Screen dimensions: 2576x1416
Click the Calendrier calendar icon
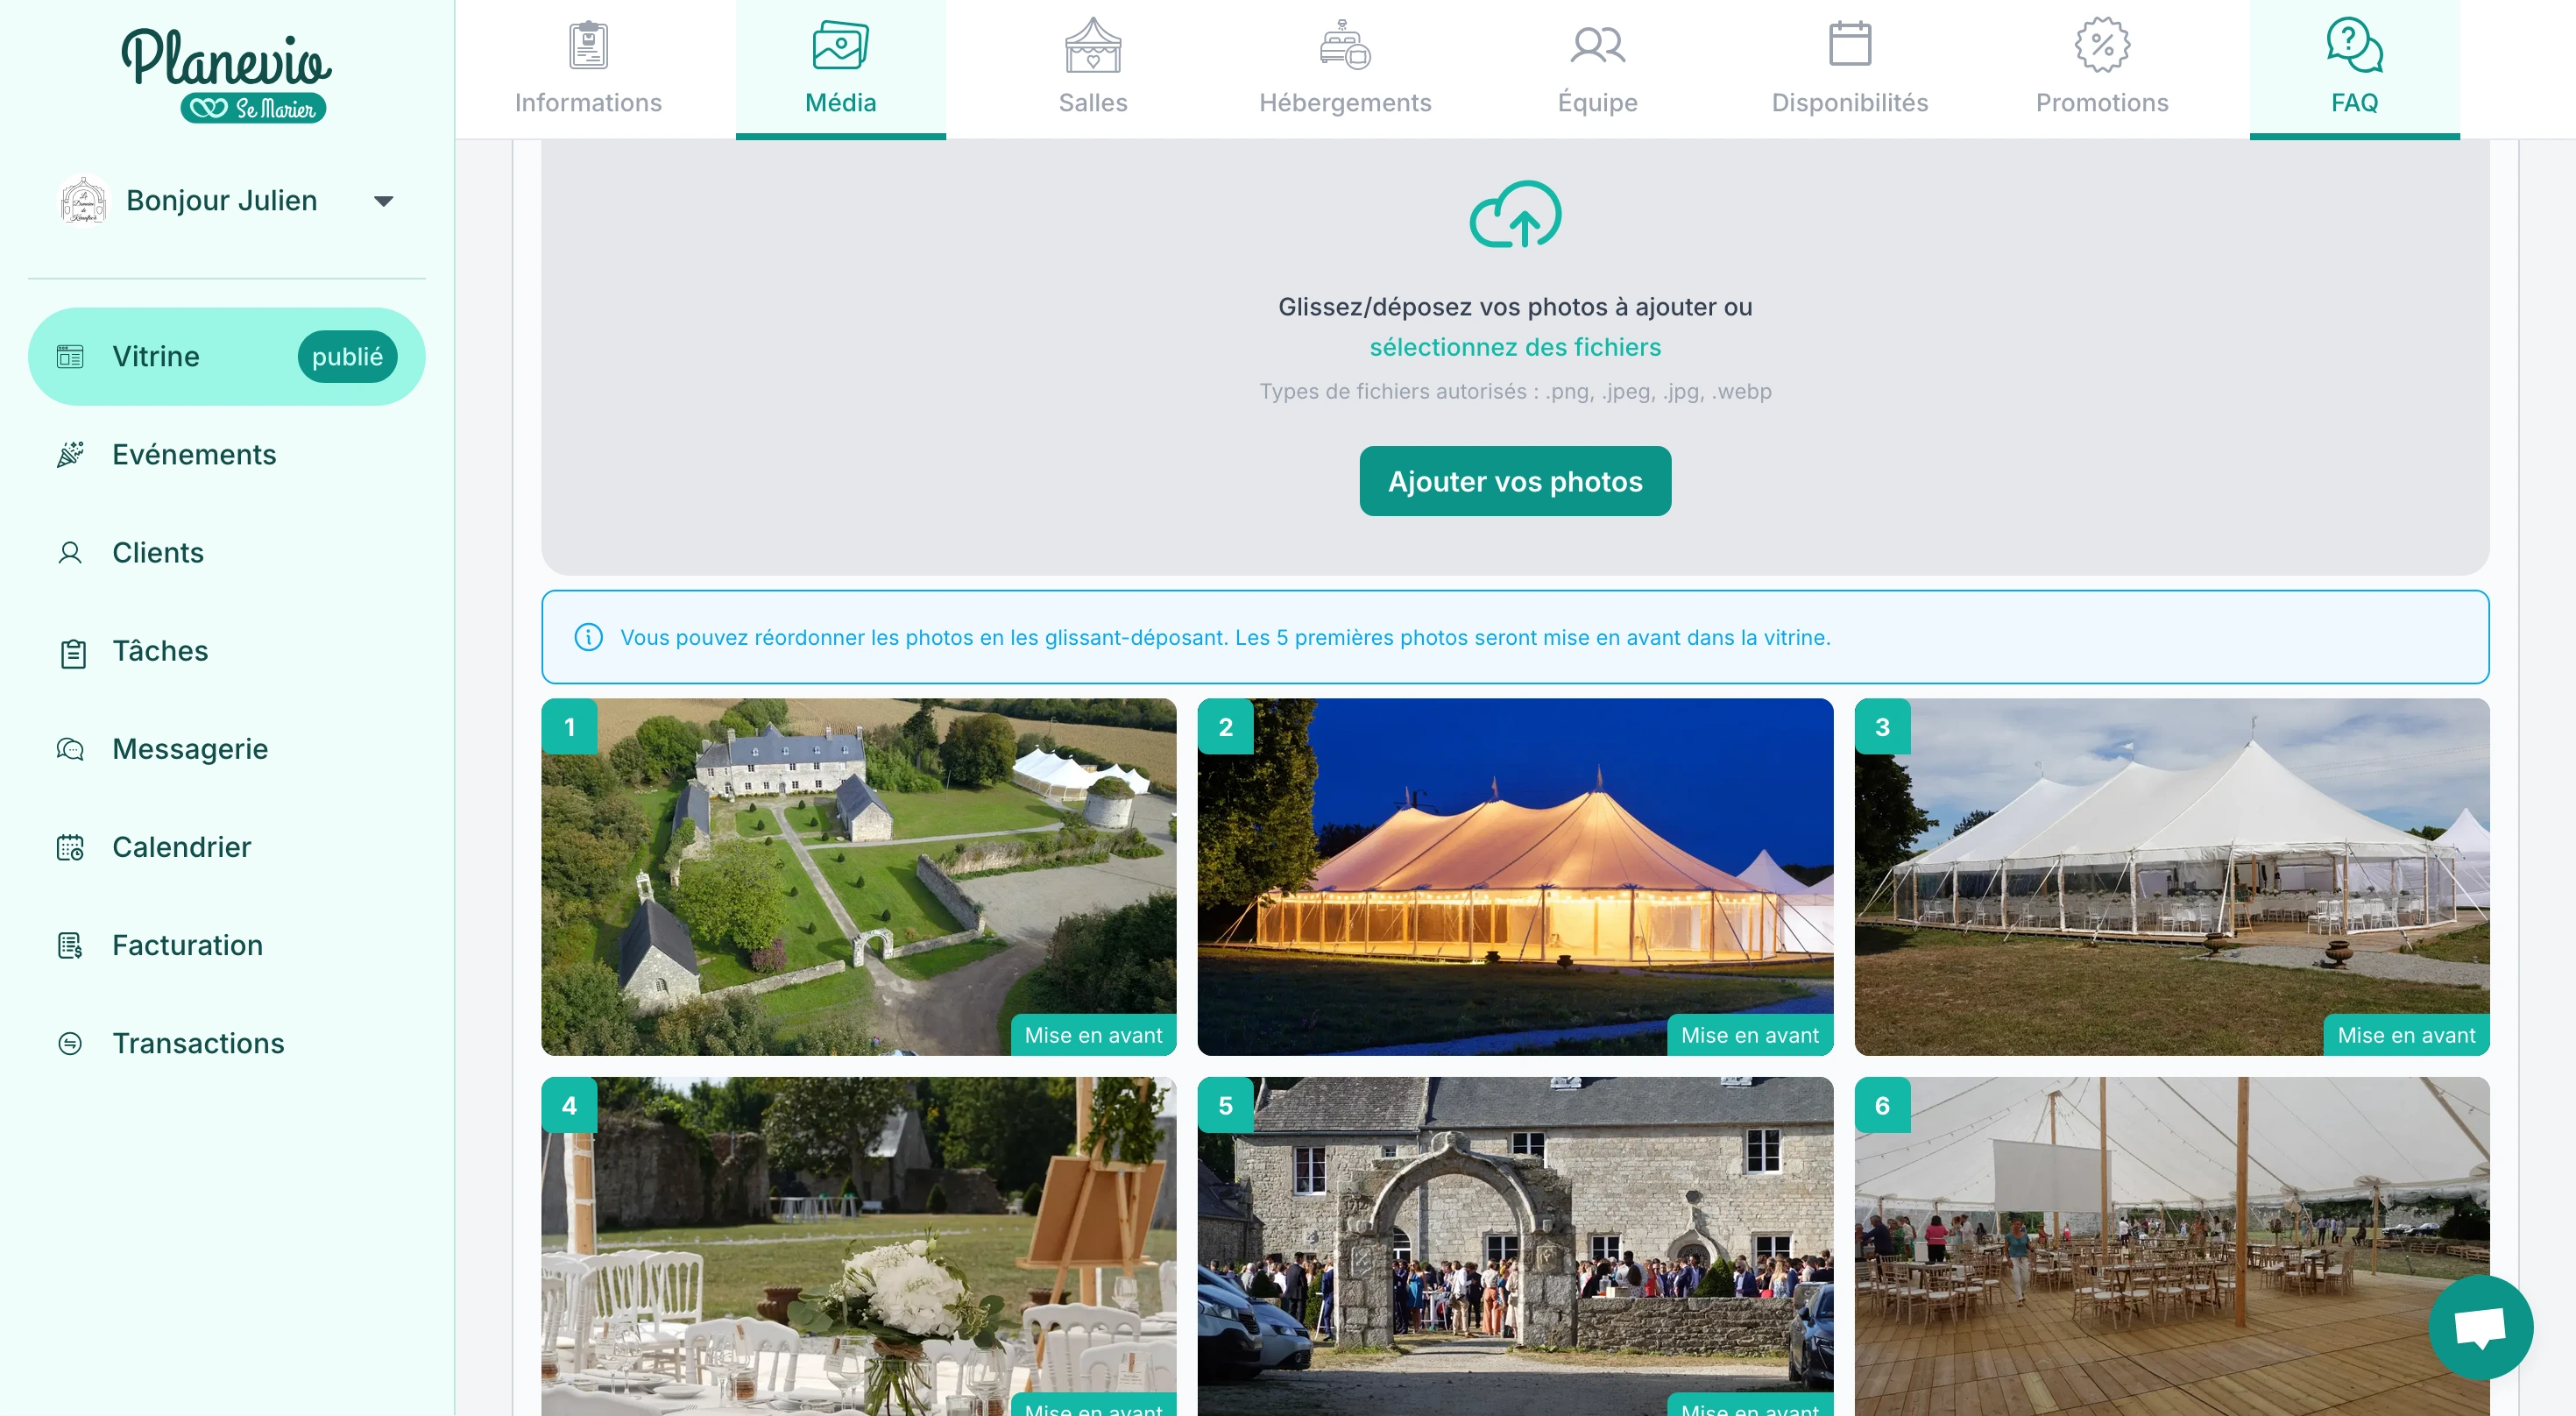click(70, 847)
